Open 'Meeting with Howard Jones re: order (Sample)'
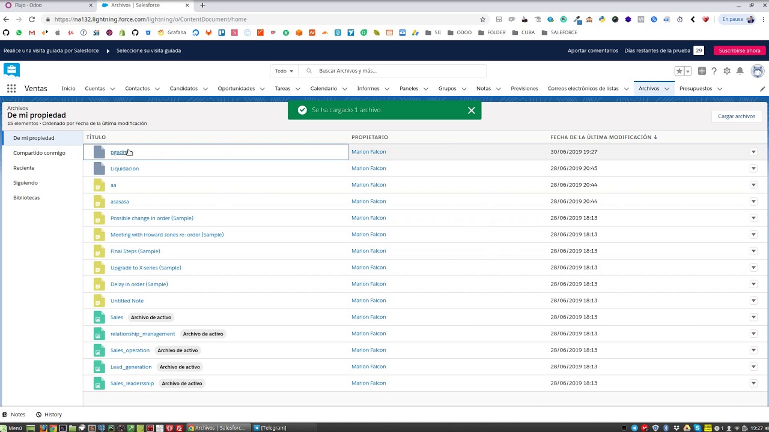The height and width of the screenshot is (432, 769). tap(167, 235)
